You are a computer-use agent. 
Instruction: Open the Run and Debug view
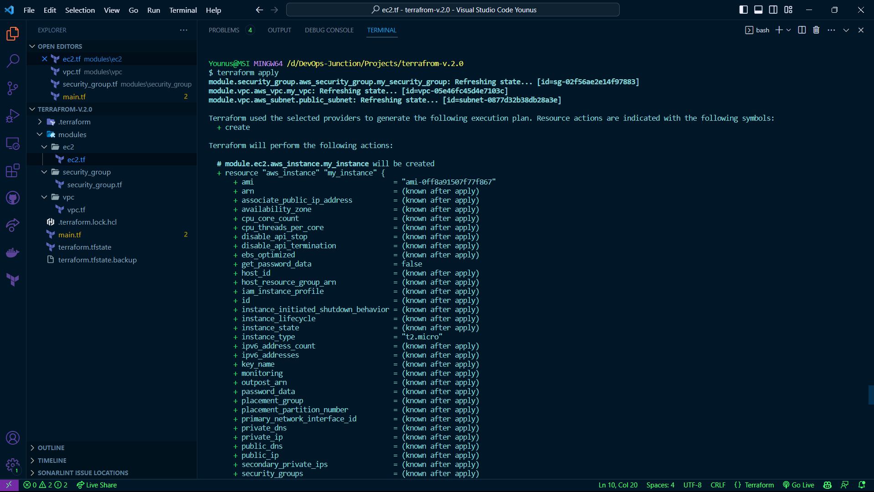(12, 115)
